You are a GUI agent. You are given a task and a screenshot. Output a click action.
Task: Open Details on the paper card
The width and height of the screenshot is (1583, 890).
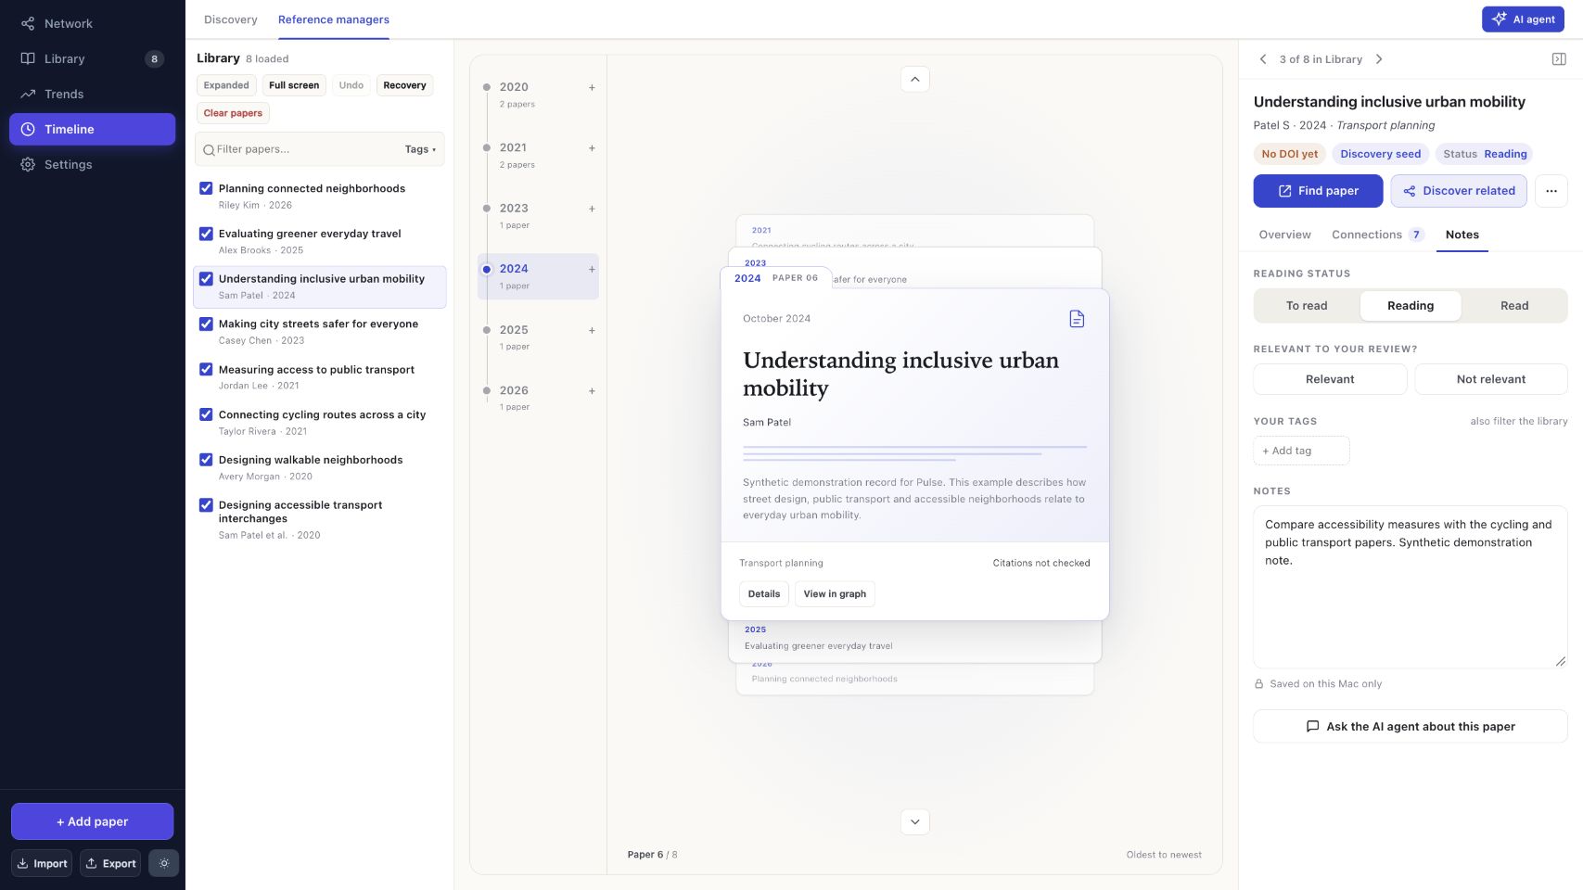click(764, 594)
